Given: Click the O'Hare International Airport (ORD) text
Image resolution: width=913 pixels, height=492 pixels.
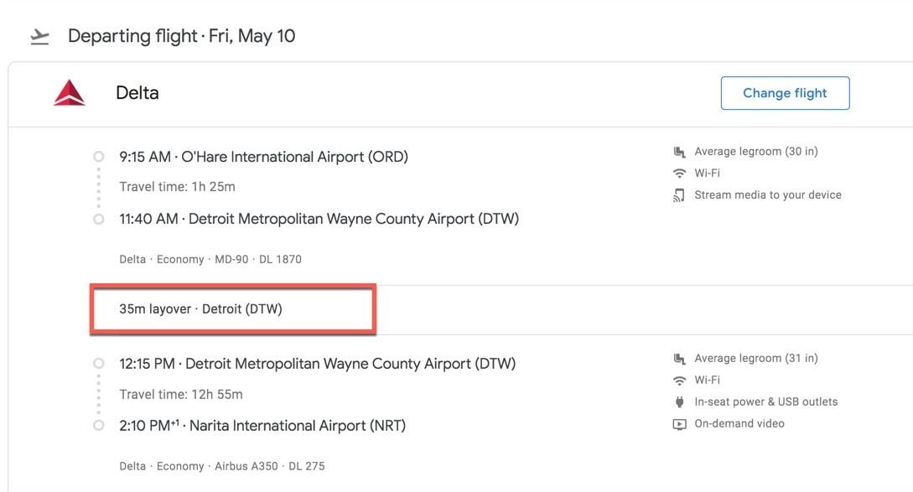Looking at the screenshot, I should click(294, 157).
